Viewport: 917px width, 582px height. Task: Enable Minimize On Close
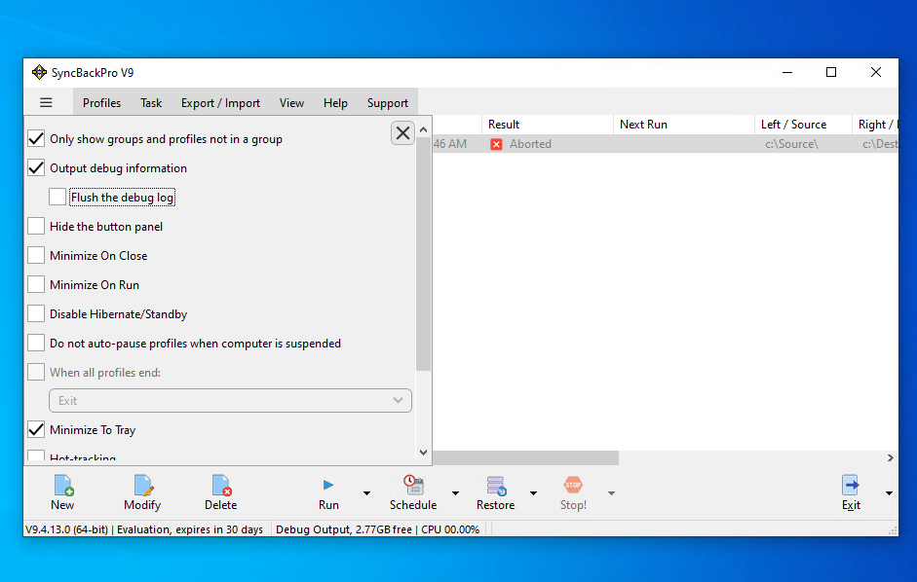click(x=36, y=256)
